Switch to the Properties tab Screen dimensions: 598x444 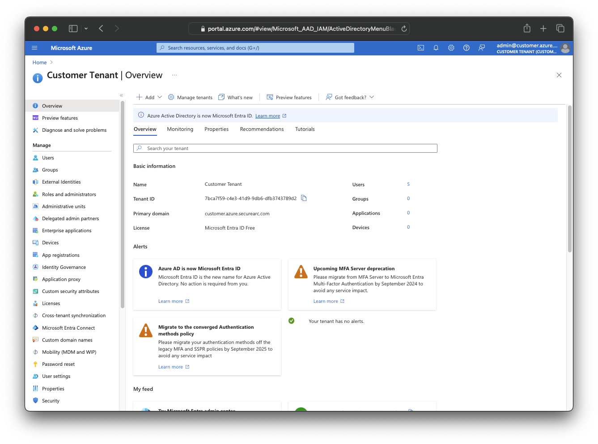[216, 129]
